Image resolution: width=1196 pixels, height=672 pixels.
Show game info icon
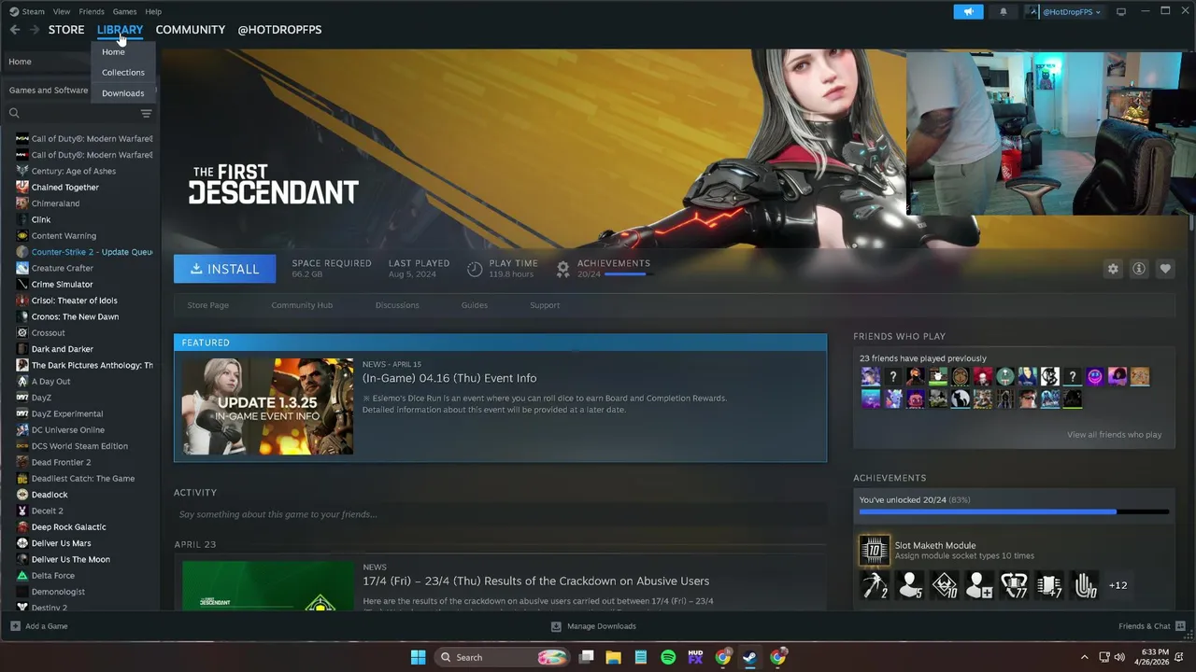pyautogui.click(x=1139, y=269)
